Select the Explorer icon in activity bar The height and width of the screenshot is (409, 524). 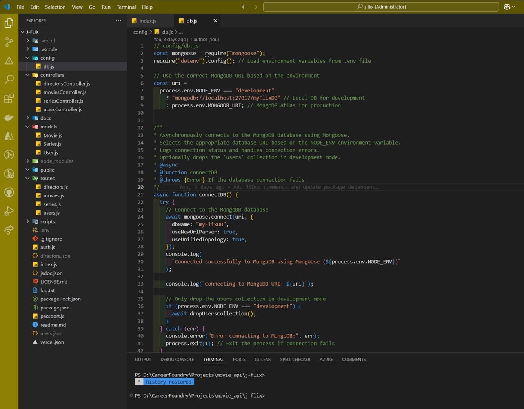click(x=9, y=23)
